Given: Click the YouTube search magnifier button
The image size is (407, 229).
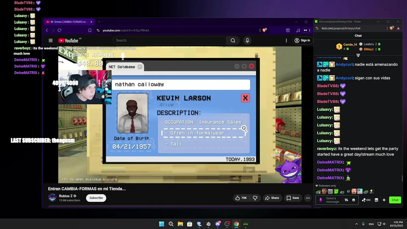Looking at the screenshot, I should coord(233,40).
